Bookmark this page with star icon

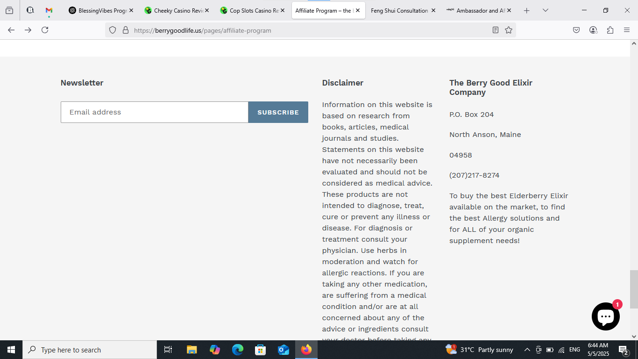click(509, 30)
